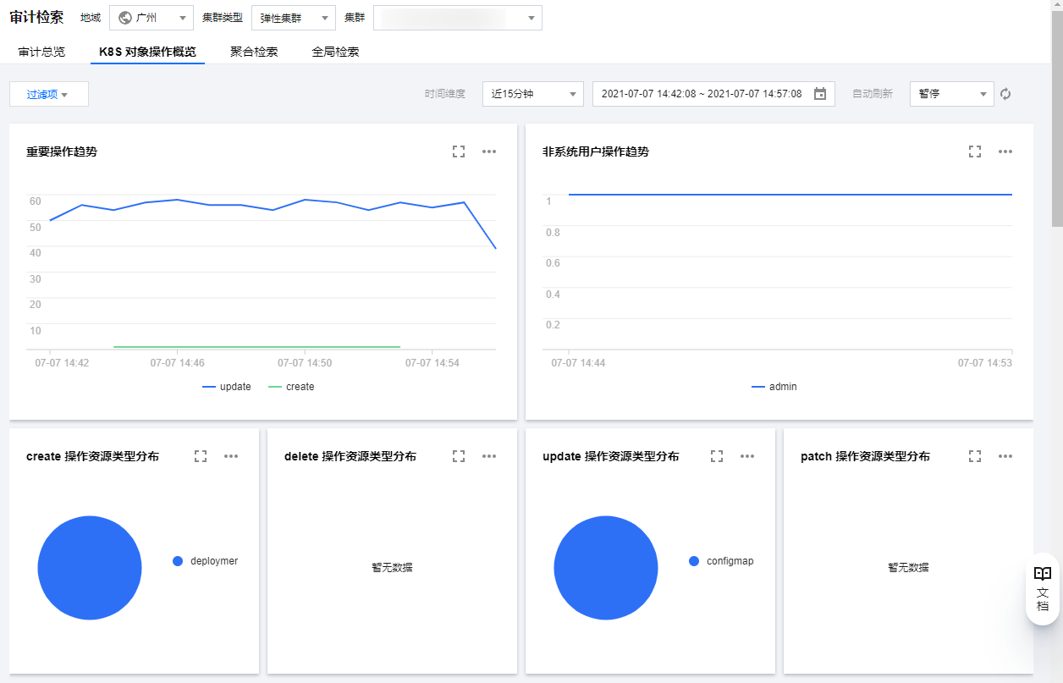1063x683 pixels.
Task: Open more options for update 操作资源类型分布 card
Action: 747,456
